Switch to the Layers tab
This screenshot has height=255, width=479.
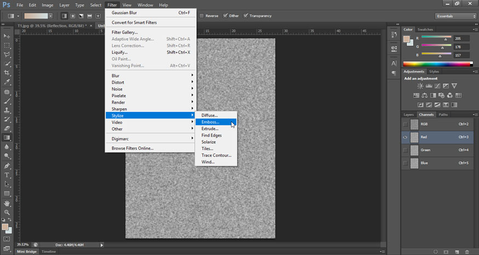tap(408, 115)
